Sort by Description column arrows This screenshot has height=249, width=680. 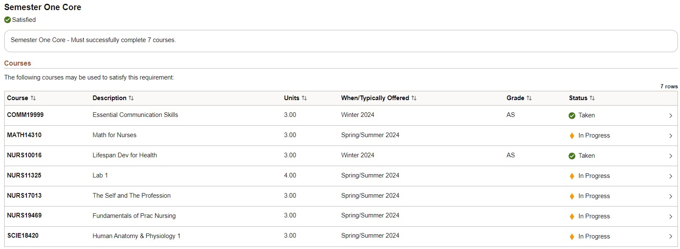[x=131, y=98]
